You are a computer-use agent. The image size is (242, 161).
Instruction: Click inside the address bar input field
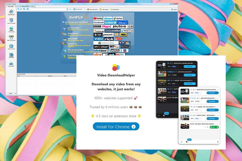click(x=48, y=9)
